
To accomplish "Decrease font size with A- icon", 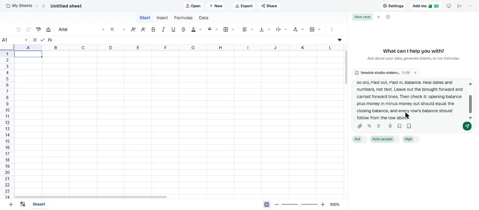I will click(x=143, y=30).
